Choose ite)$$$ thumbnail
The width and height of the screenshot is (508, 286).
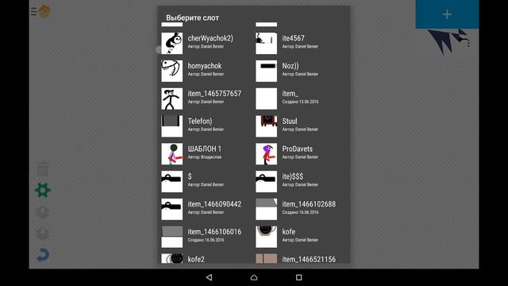[267, 182]
